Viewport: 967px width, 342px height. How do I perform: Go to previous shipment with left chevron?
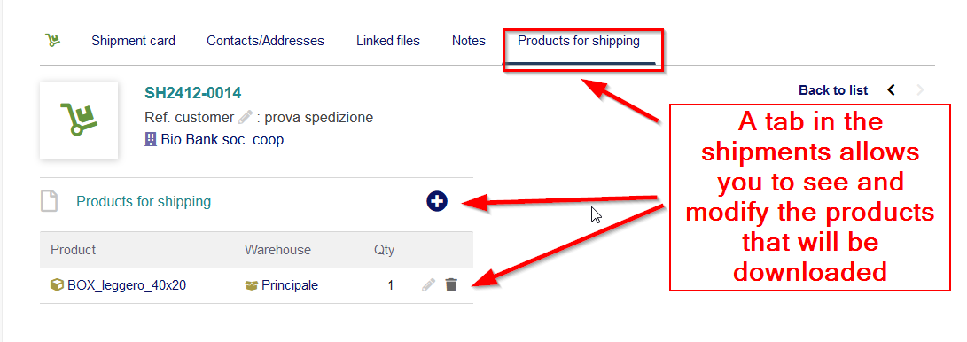coord(891,90)
